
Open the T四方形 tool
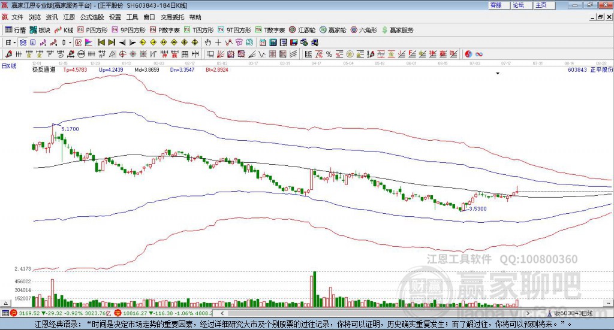click(199, 30)
